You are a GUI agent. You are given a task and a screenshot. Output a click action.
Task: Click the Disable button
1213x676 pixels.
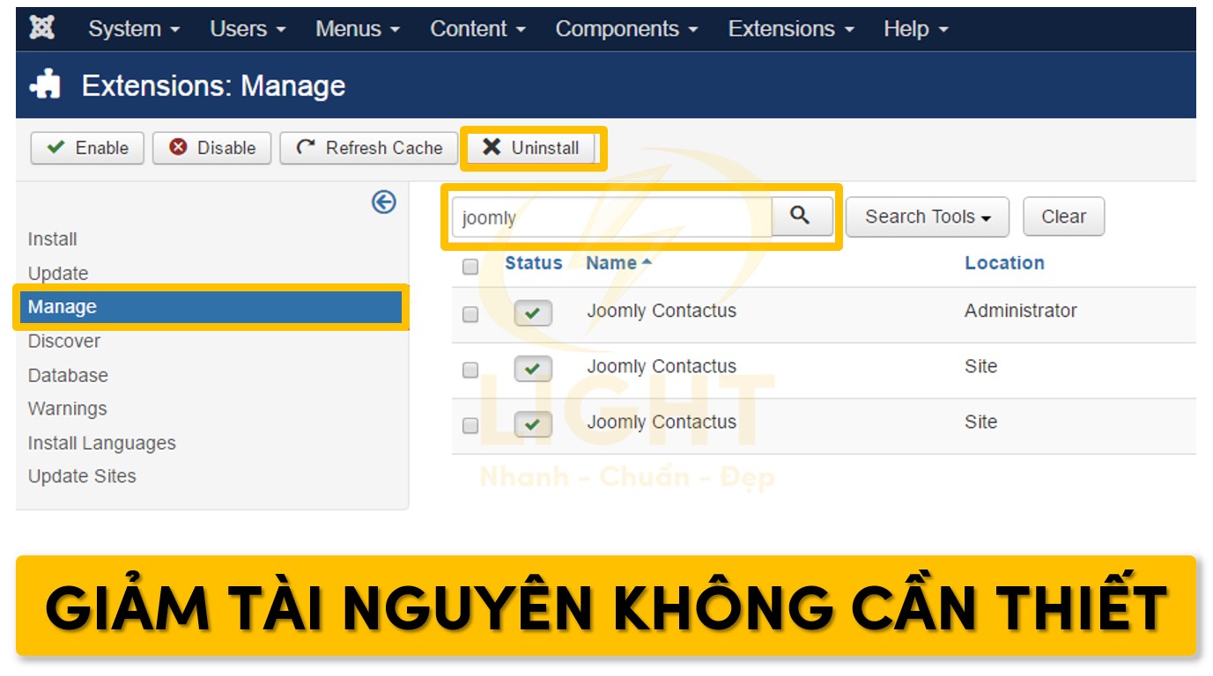pos(211,148)
